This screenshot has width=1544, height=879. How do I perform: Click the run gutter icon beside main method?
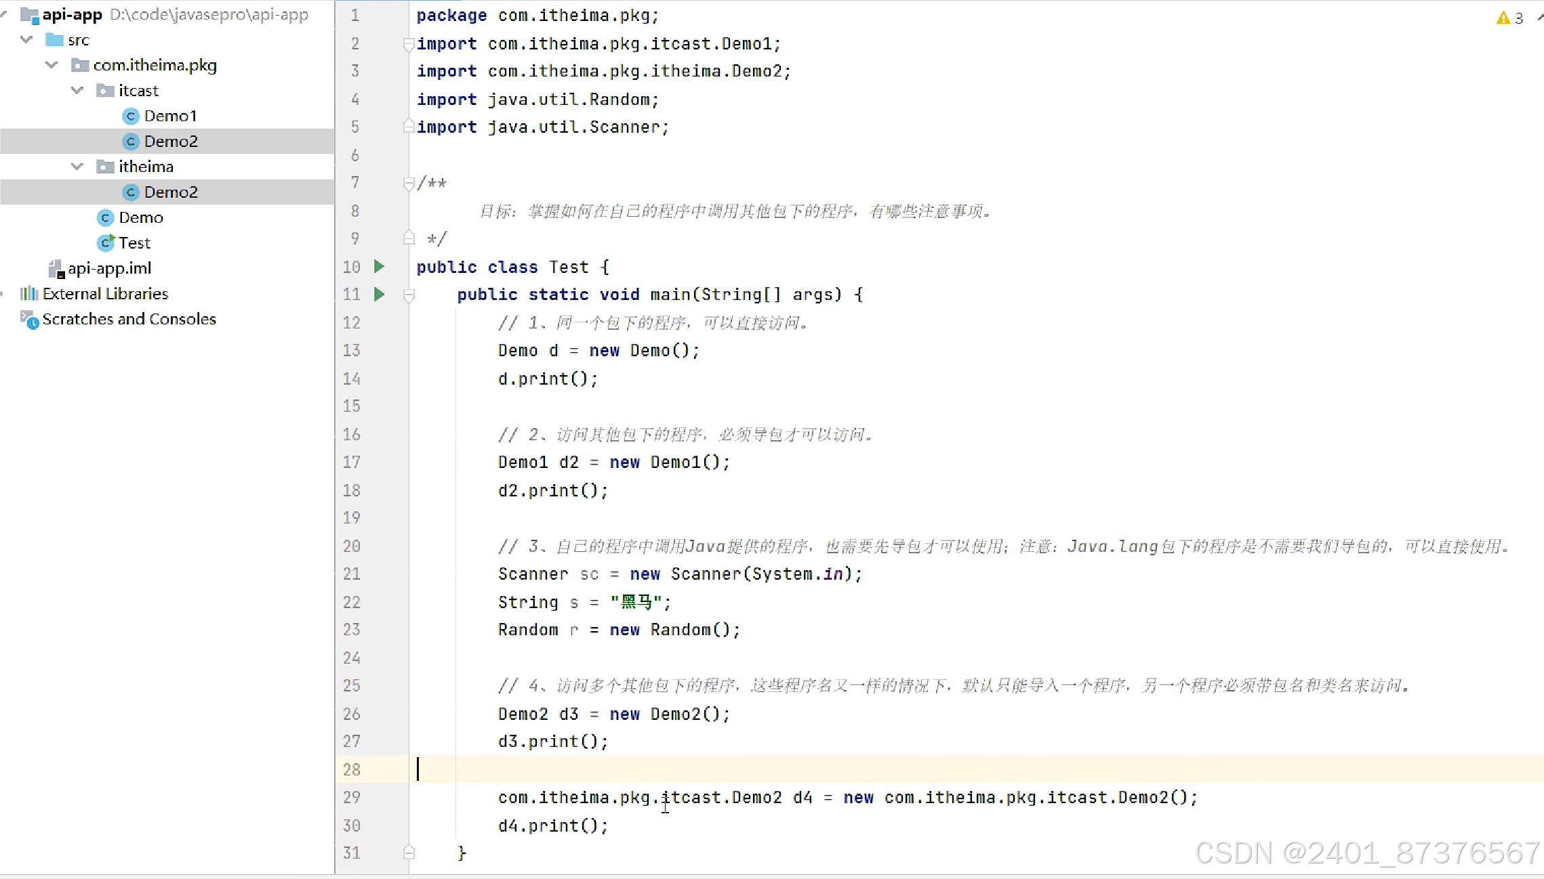[380, 295]
